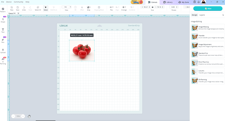Close the Canvas 1 tab
Viewport: 225px width, 121px height.
click(x=15, y=13)
